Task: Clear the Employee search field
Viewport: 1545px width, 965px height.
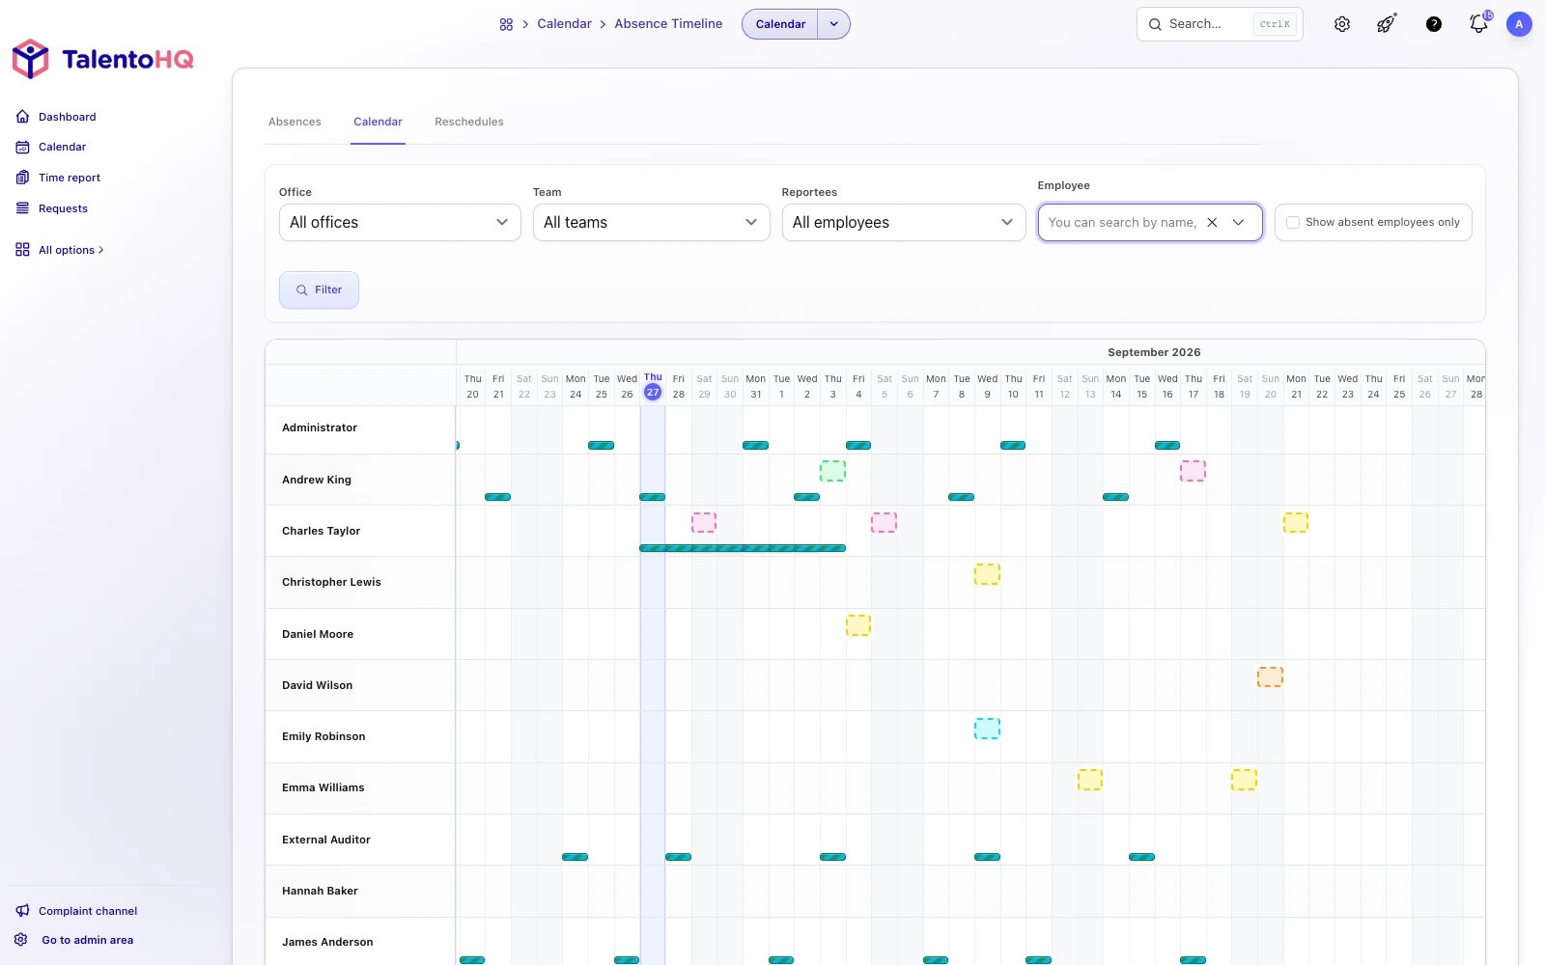Action: (1212, 222)
